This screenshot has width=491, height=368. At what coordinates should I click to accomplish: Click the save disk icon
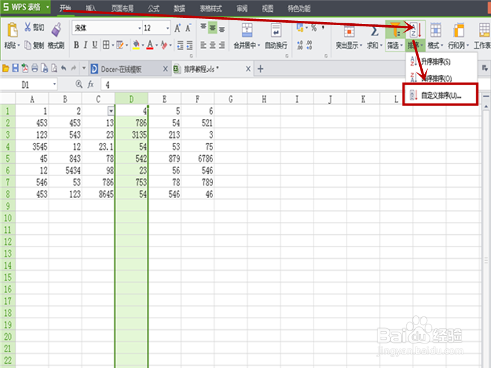click(15, 68)
